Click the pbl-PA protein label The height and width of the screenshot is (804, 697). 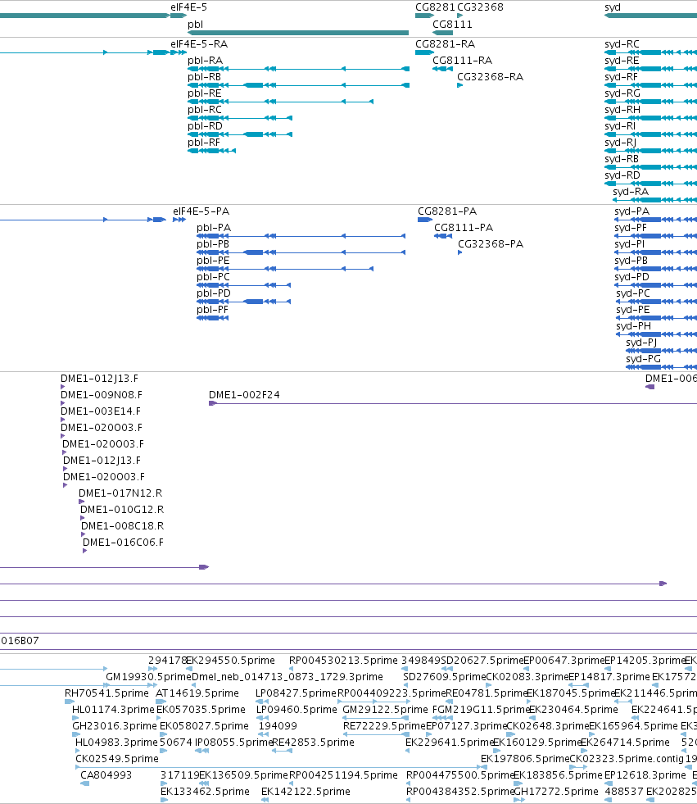[x=214, y=228]
